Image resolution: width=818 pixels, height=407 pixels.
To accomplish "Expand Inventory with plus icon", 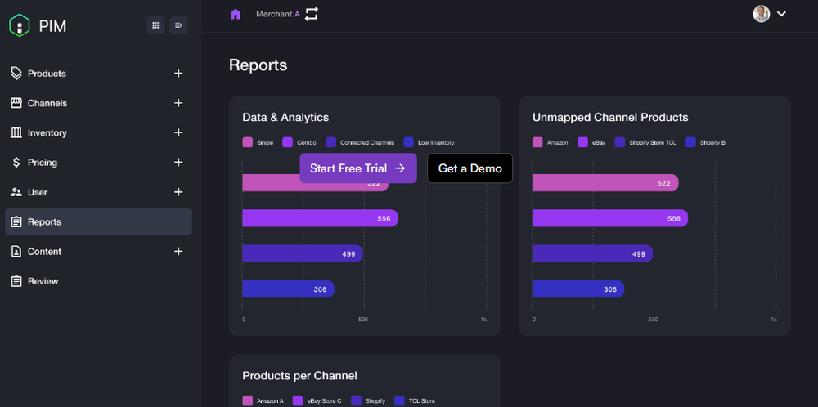I will coord(178,132).
